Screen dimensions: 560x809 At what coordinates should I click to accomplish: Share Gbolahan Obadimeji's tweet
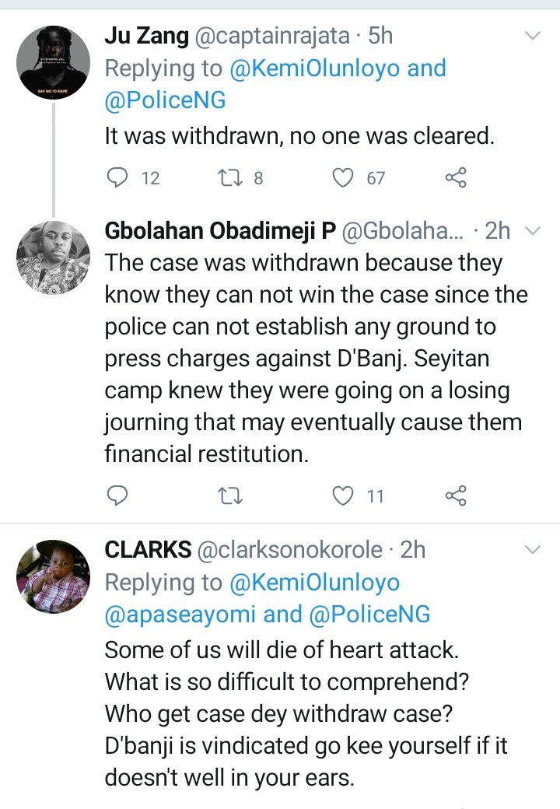(456, 495)
